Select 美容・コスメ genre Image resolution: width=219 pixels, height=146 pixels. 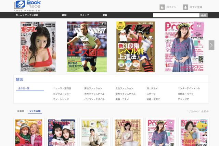122,99
